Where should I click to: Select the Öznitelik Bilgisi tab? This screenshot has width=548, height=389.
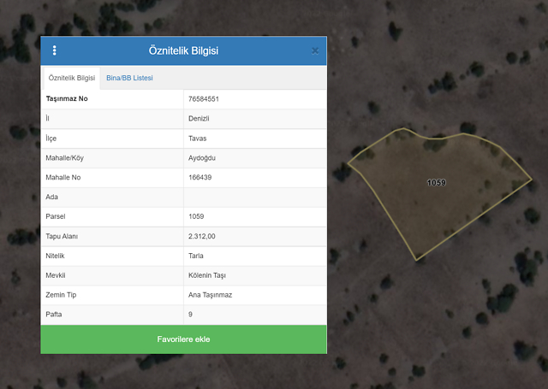coord(72,78)
